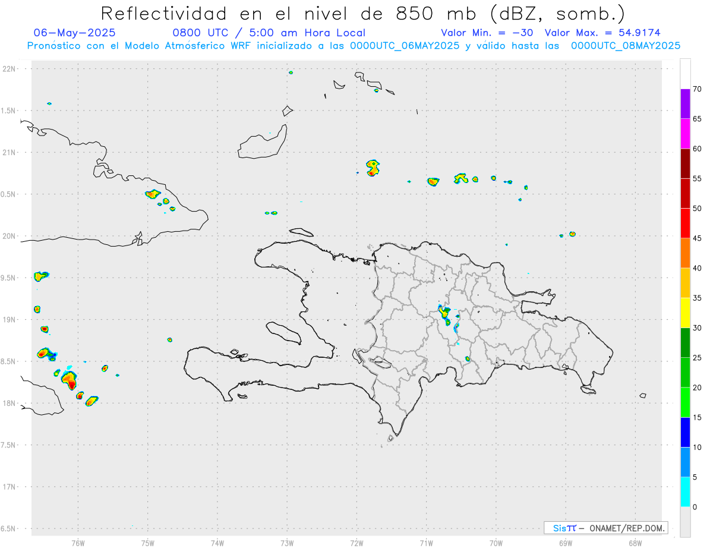Click the dark blue 10-15 dBZ swatch
Image resolution: width=713 pixels, height=551 pixels.
(685, 432)
